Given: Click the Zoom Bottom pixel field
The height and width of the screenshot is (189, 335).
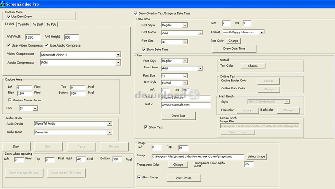Looking at the screenshot, I should 117,159.
